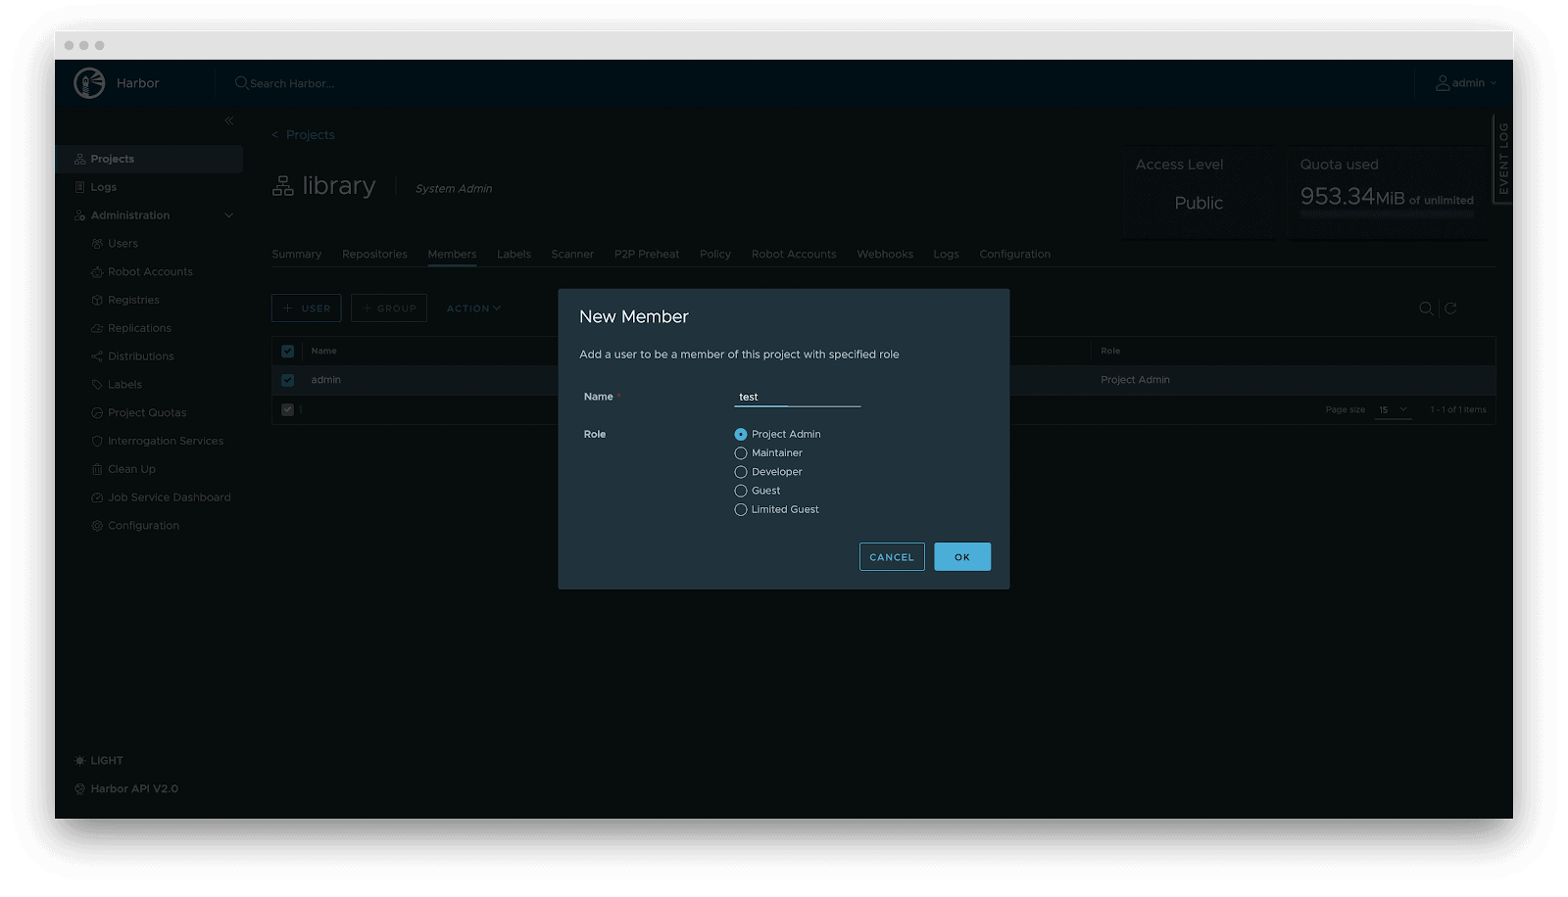Open the ACTION dropdown
This screenshot has width=1568, height=897.
coord(473,307)
